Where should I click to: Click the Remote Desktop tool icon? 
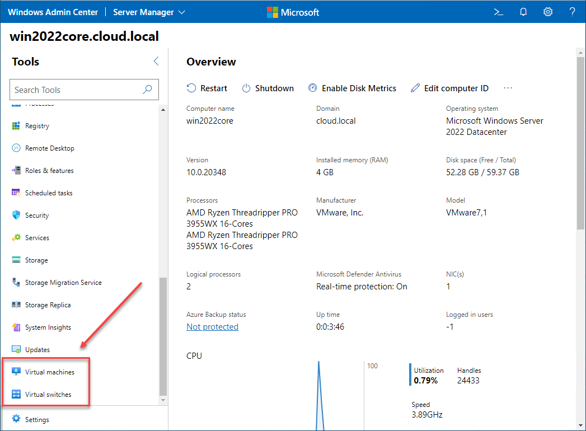16,148
